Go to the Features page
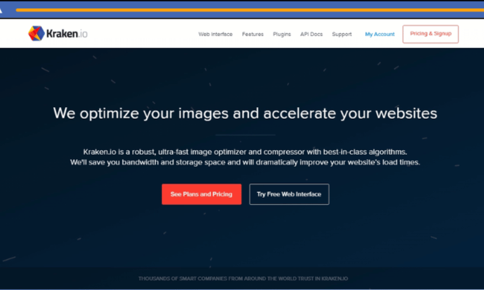The image size is (484, 290). 253,34
